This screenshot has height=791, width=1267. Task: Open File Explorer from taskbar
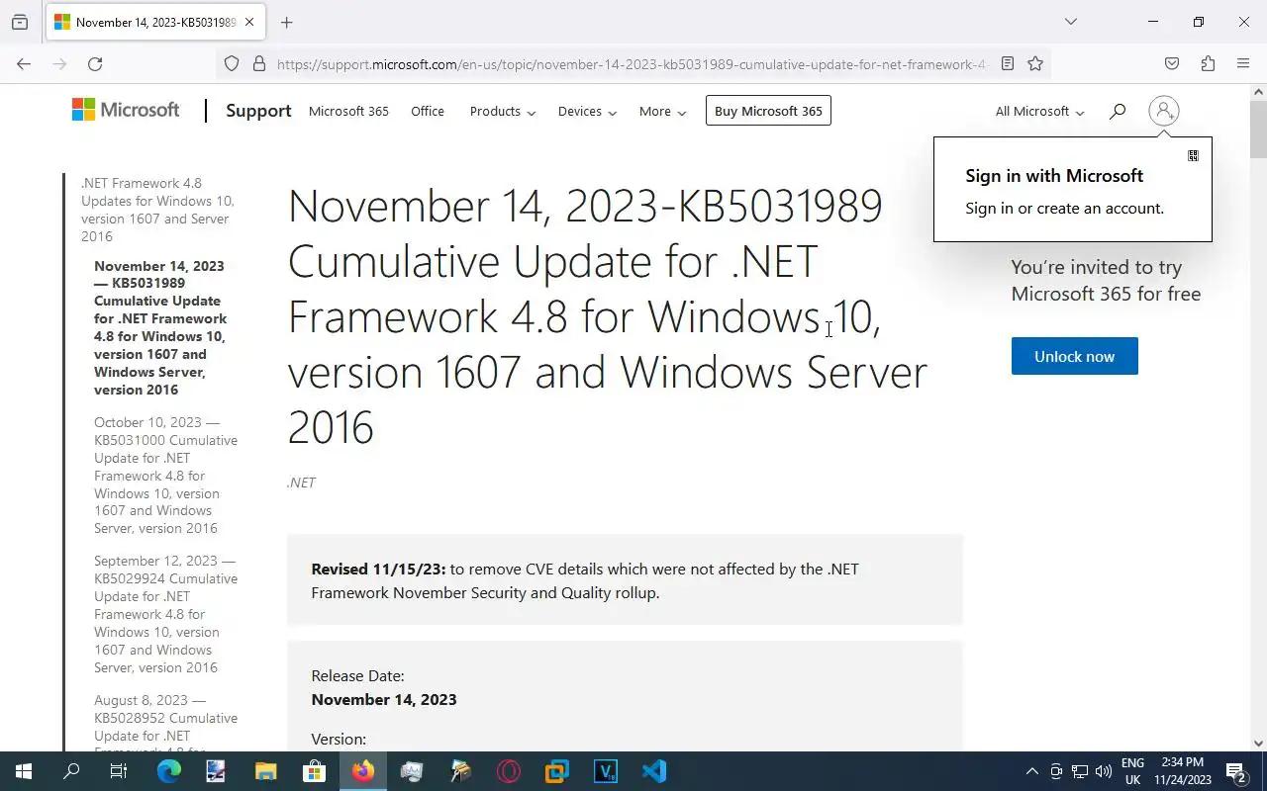(x=266, y=771)
